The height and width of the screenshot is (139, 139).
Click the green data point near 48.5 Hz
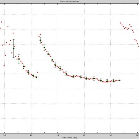pyautogui.click(x=107, y=81)
